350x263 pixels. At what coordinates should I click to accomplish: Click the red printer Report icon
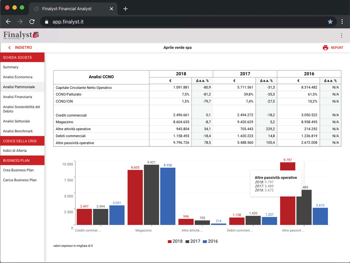[x=325, y=48]
